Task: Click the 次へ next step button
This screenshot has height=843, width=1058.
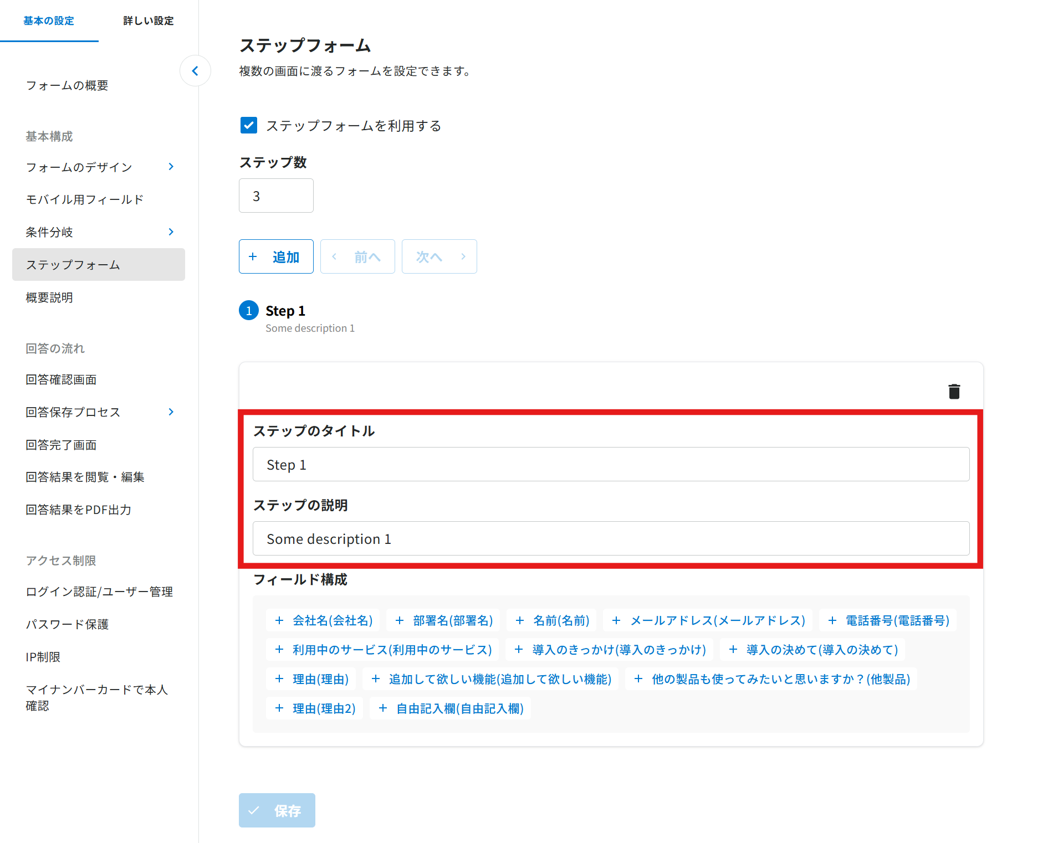Action: pos(439,256)
